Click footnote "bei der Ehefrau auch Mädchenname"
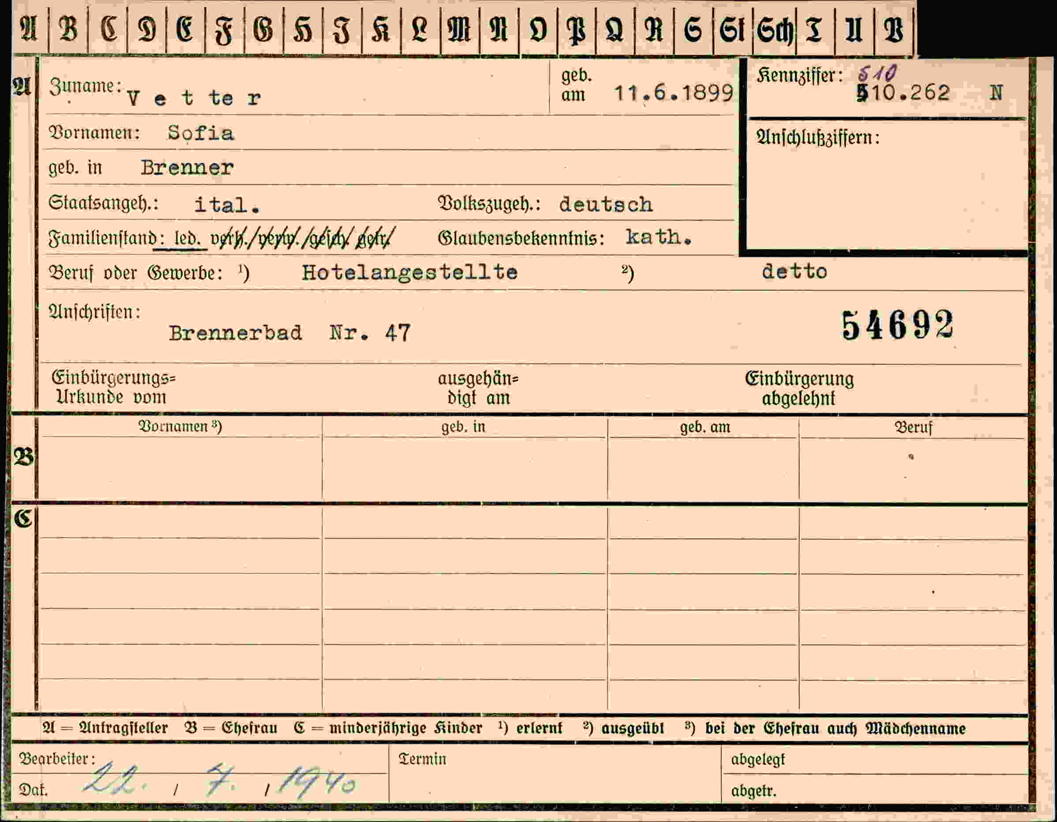Viewport: 1057px width, 822px height. pos(835,728)
